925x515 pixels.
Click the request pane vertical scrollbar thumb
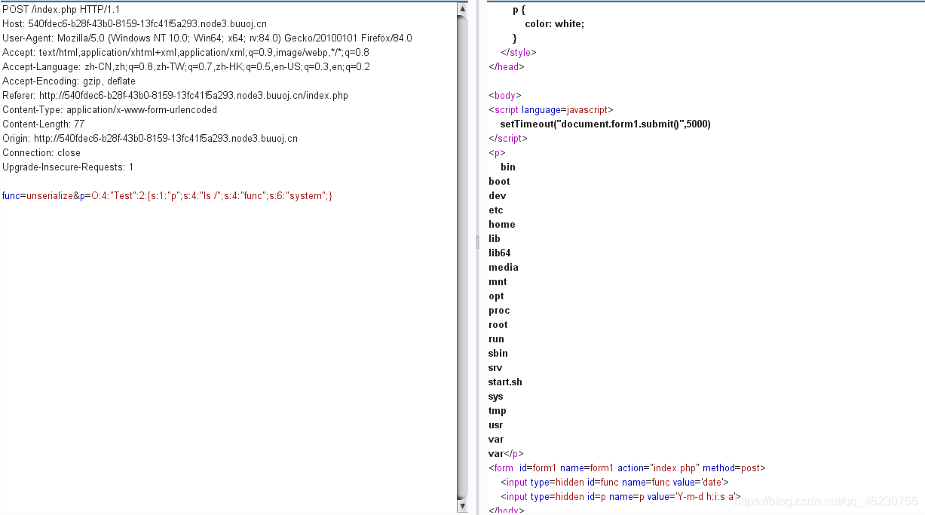click(462, 257)
